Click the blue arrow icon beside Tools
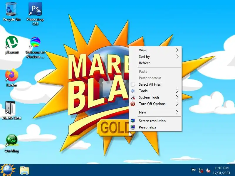Screen dimensions: 235x176 coord(133,91)
